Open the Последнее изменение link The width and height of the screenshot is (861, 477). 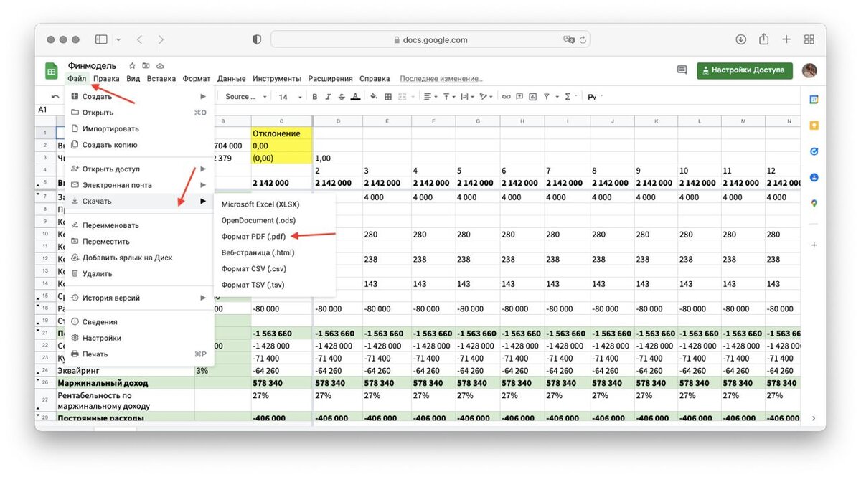click(x=441, y=79)
